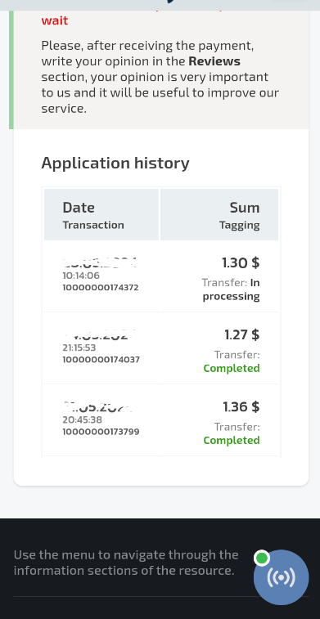This screenshot has width=320, height=619.
Task: Click transaction ID 10000000174372
Action: [x=101, y=287]
